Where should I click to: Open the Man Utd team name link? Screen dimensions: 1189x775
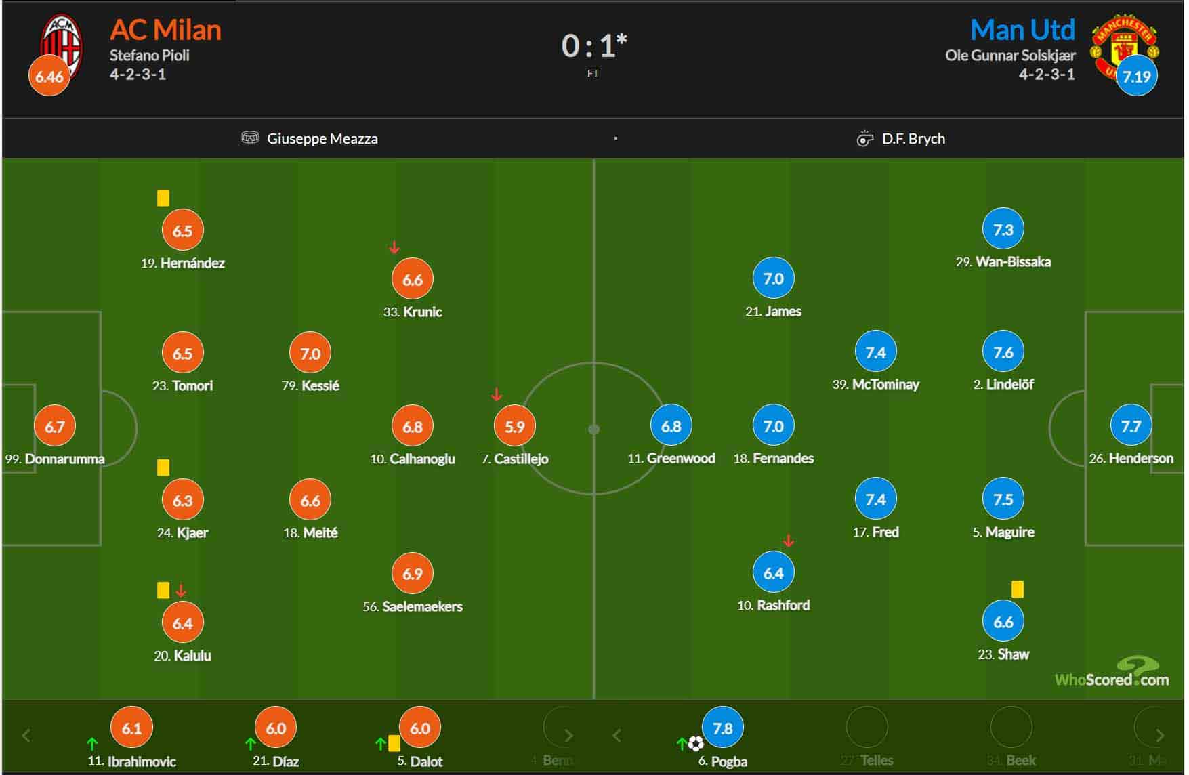[x=1022, y=30]
